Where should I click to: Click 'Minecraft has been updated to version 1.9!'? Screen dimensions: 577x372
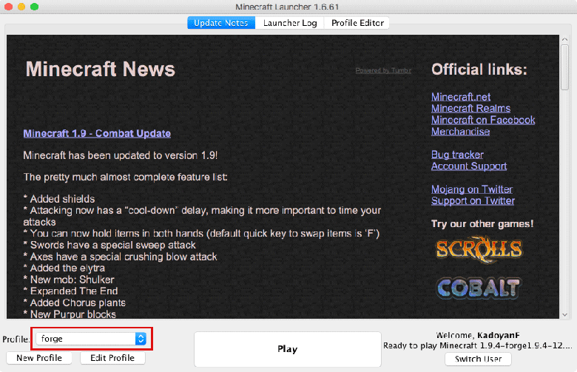point(121,155)
